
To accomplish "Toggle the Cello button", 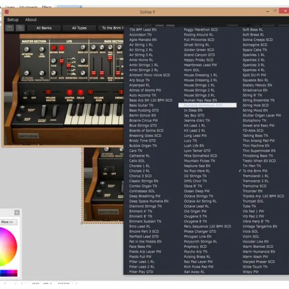I will coord(80,92).
